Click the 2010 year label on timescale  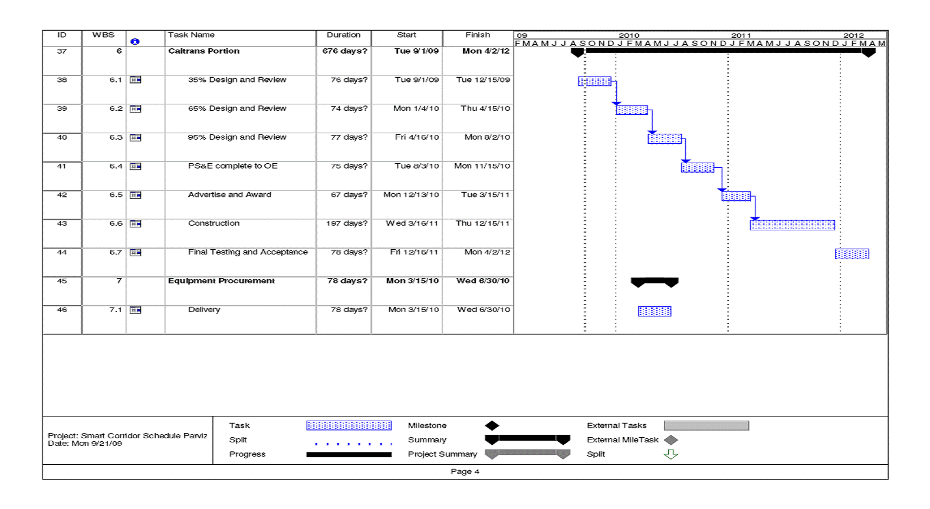pyautogui.click(x=629, y=35)
